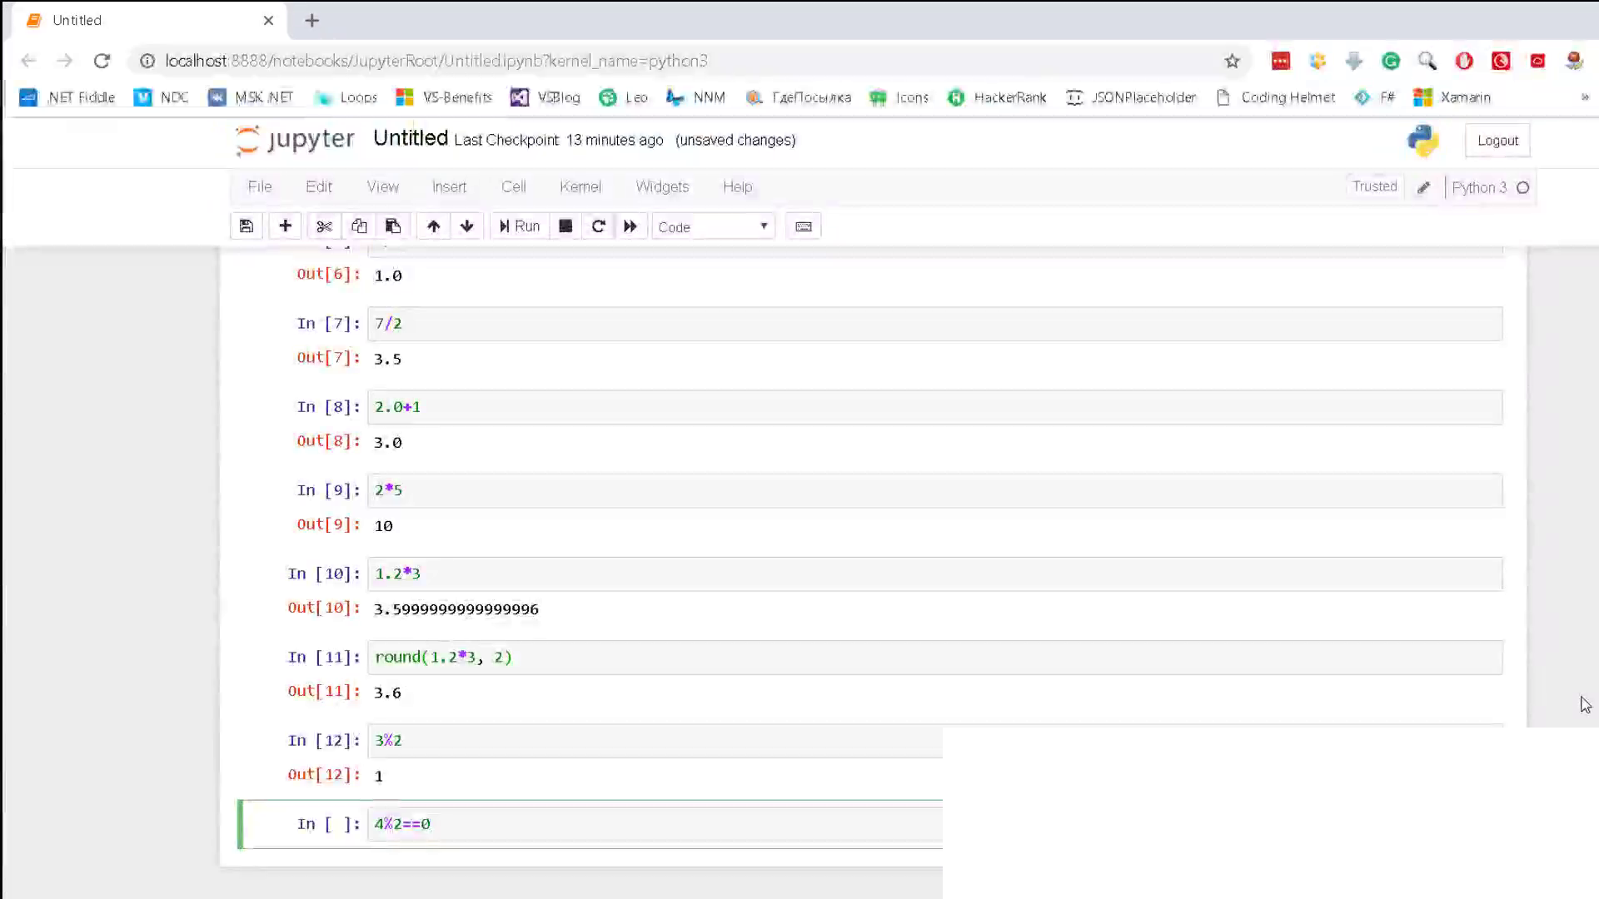Click the save and checkpoint icon
The width and height of the screenshot is (1599, 899).
(247, 226)
